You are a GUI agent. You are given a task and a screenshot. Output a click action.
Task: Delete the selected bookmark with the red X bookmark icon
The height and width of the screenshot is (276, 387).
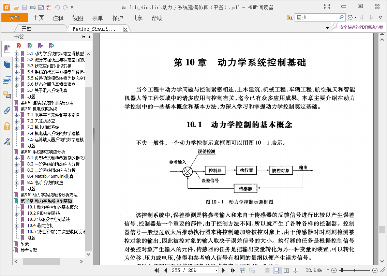pyautogui.click(x=18, y=45)
